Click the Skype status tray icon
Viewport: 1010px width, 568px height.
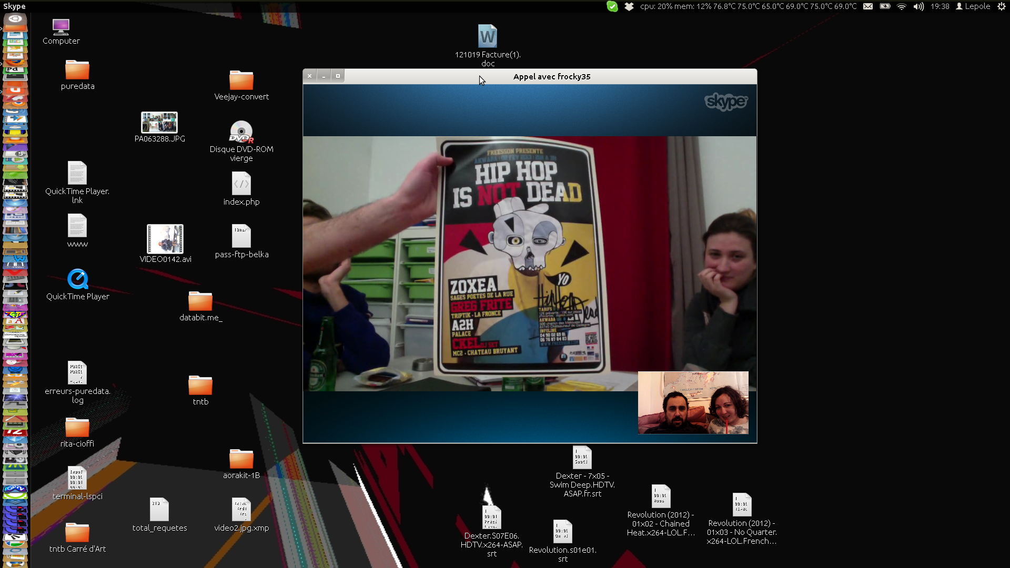tap(612, 6)
